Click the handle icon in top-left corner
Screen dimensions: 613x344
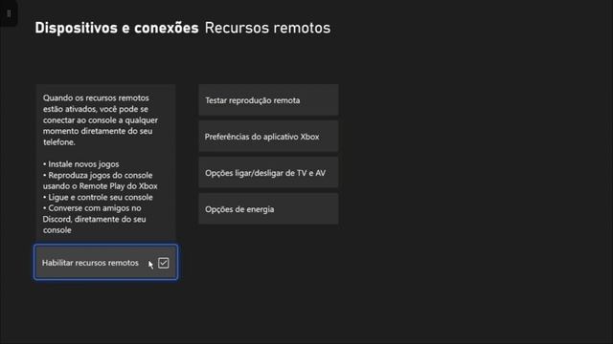pos(9,13)
